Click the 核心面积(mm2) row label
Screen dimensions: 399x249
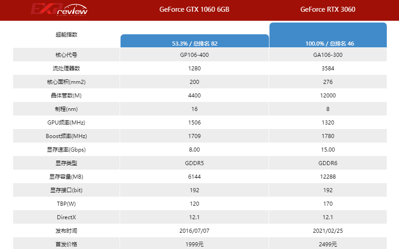pyautogui.click(x=66, y=82)
